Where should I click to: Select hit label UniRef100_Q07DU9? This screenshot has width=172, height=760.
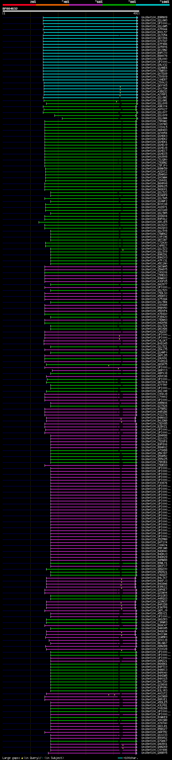(154, 74)
